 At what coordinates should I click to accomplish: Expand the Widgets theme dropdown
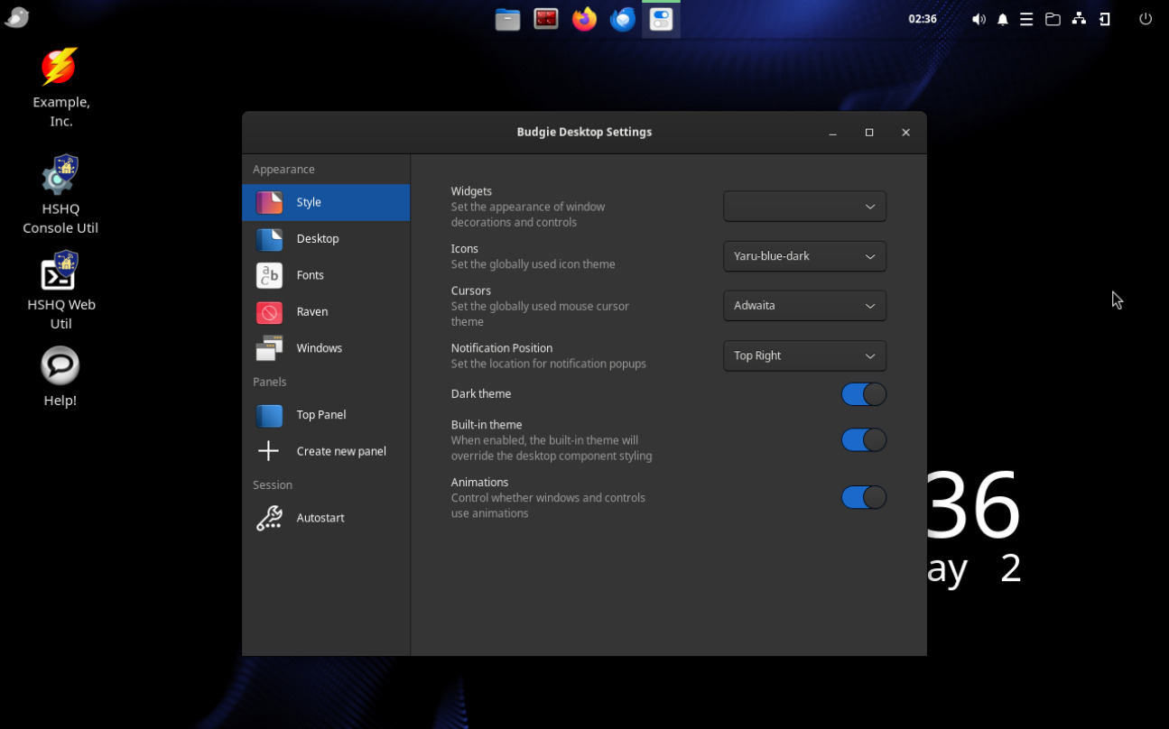pos(804,207)
